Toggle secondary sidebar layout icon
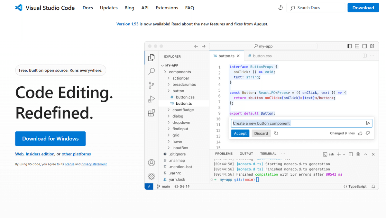 pyautogui.click(x=364, y=46)
